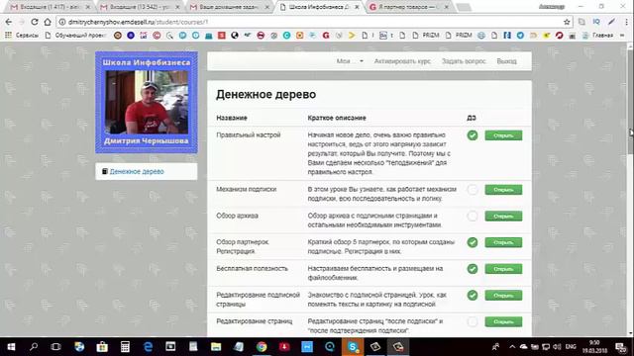Toggle homework circle for Механизм подписки
The image size is (634, 356).
pyautogui.click(x=473, y=190)
